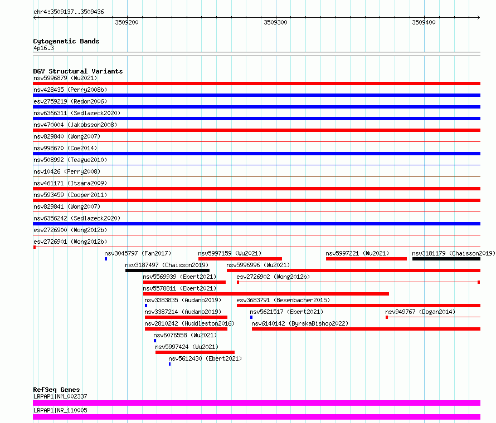This screenshot has height=423, width=496.
Task: Click red bar under nsv5997424 (Wu2021)
Action: click(x=195, y=352)
